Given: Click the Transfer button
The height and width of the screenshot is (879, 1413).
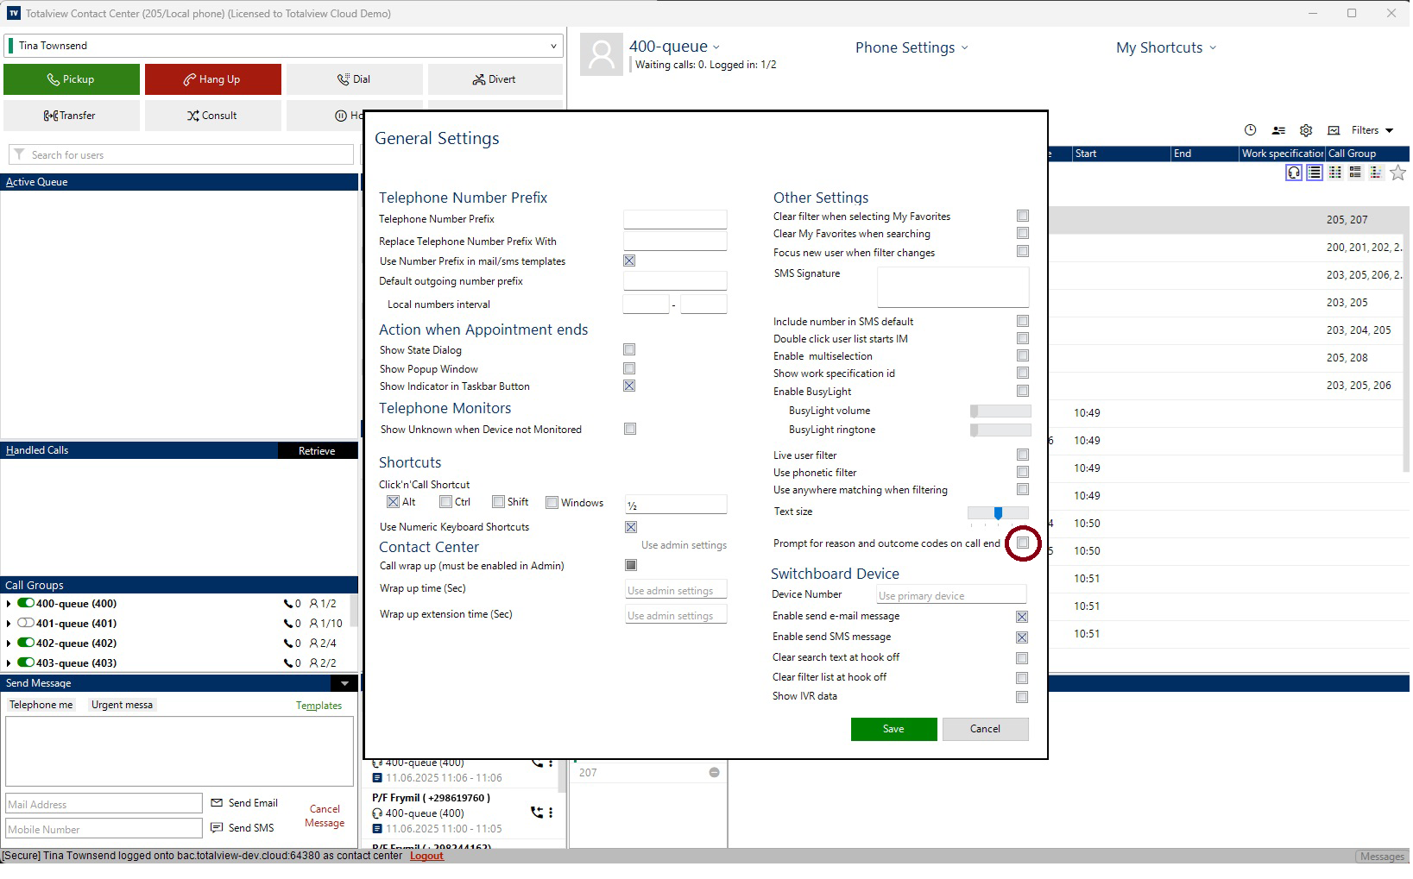Looking at the screenshot, I should [x=72, y=116].
